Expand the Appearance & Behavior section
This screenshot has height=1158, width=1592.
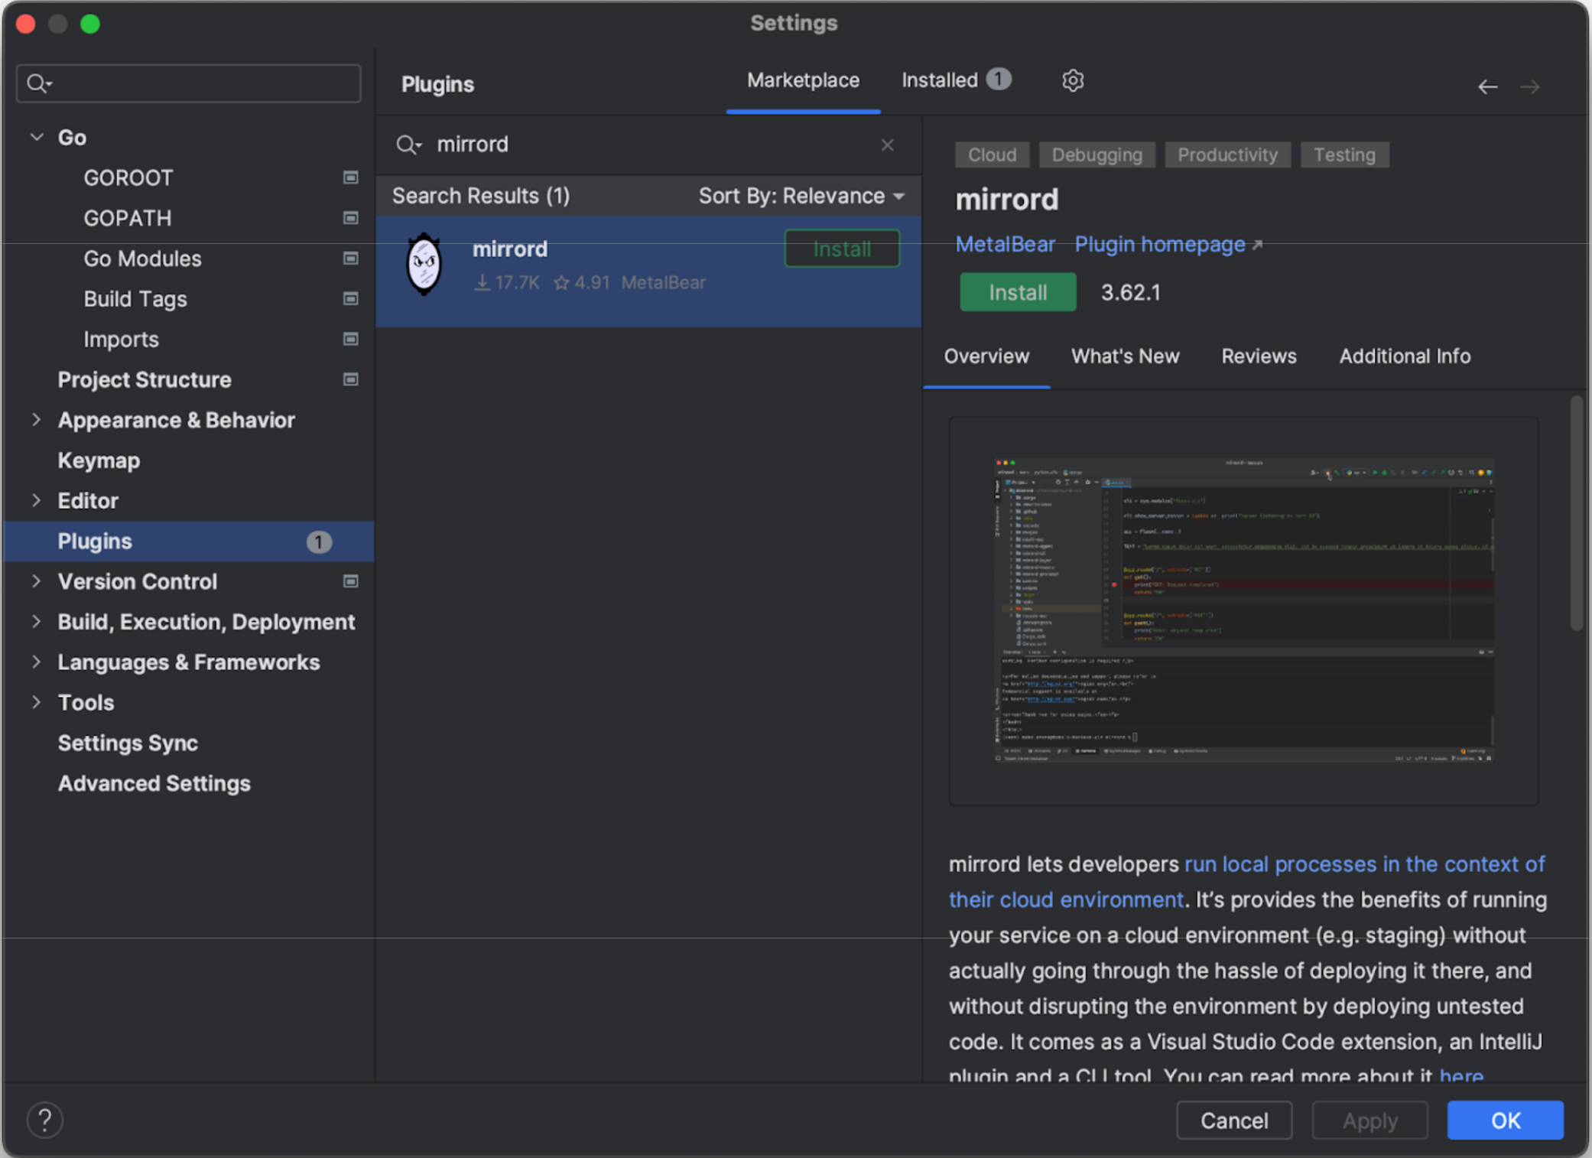[x=36, y=419]
